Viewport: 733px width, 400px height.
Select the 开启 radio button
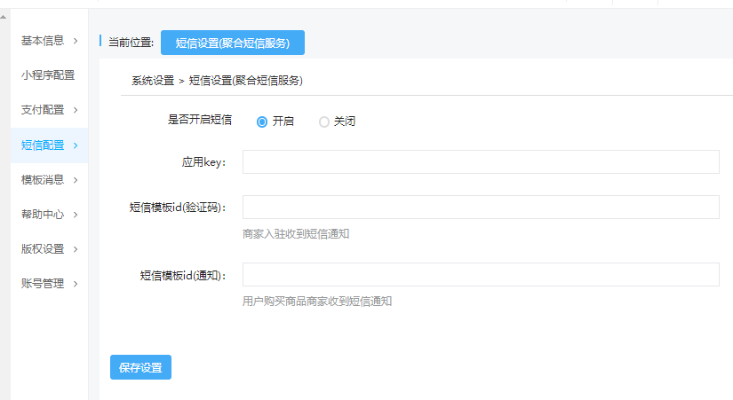pyautogui.click(x=262, y=122)
